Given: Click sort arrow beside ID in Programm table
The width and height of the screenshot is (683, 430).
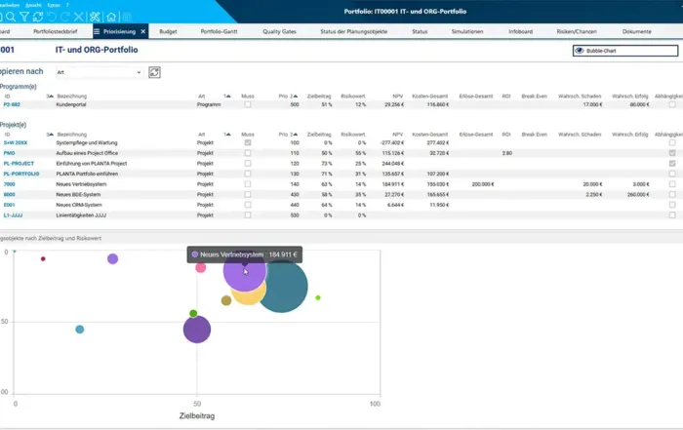Looking at the screenshot, I should [50, 97].
